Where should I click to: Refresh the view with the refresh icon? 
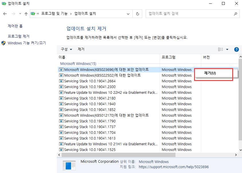pyautogui.click(x=137, y=13)
